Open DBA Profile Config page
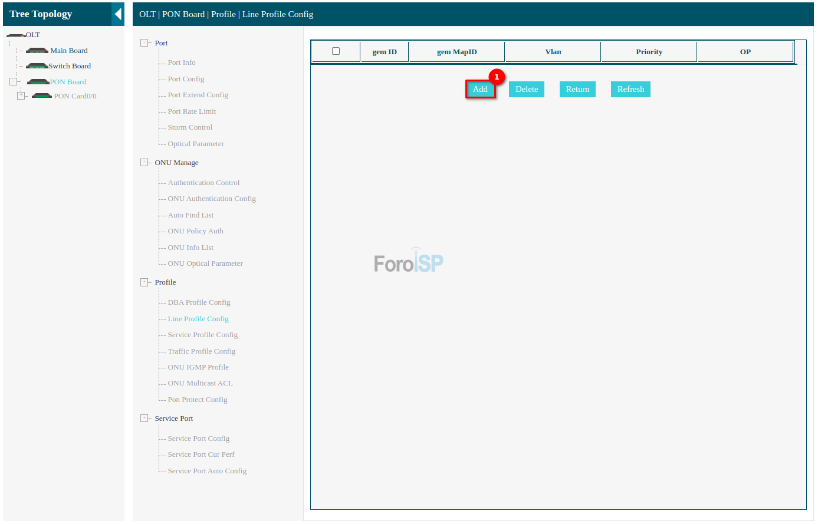818x524 pixels. 199,302
